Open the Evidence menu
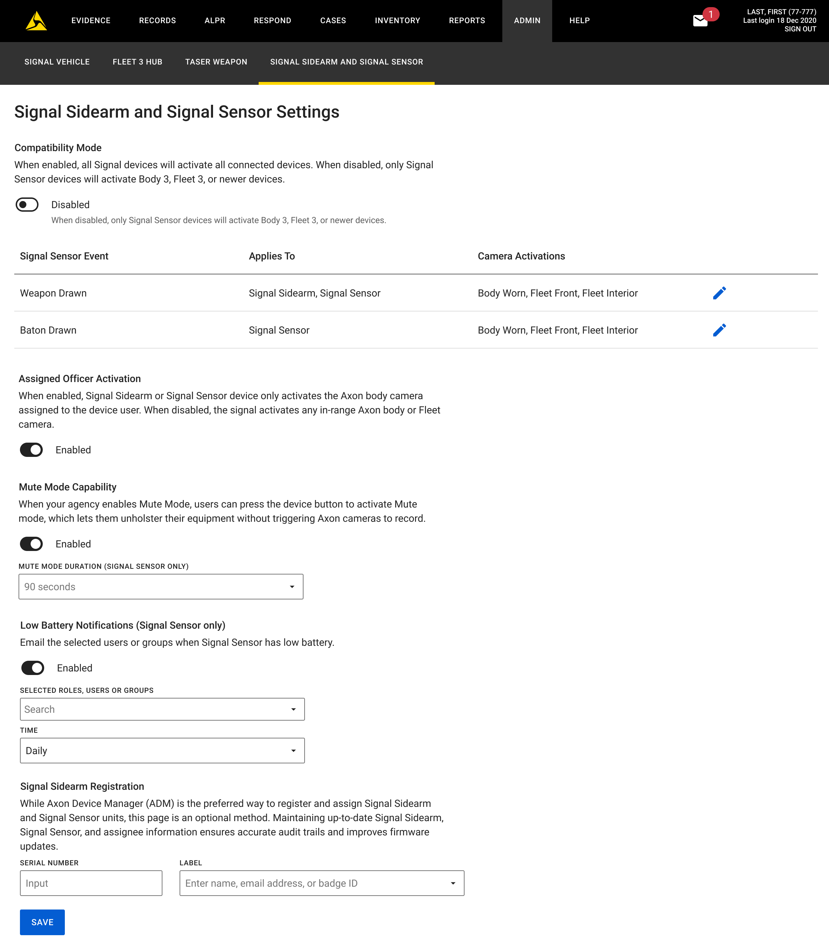This screenshot has width=829, height=948. [x=91, y=21]
